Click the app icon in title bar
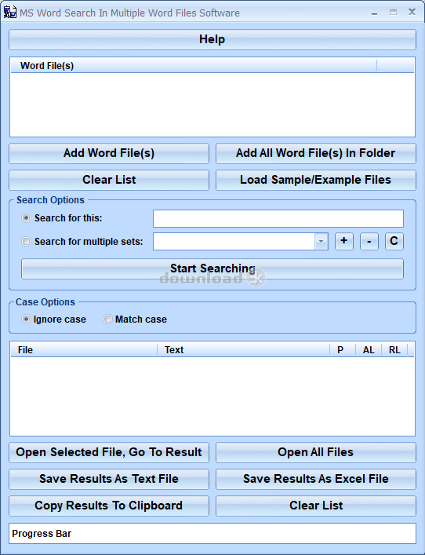The height and width of the screenshot is (555, 425). tap(9, 13)
